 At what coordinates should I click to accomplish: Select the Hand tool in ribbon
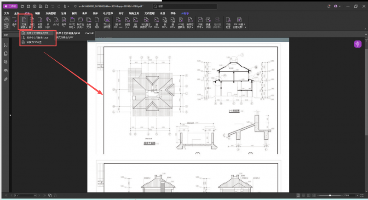click(6, 23)
